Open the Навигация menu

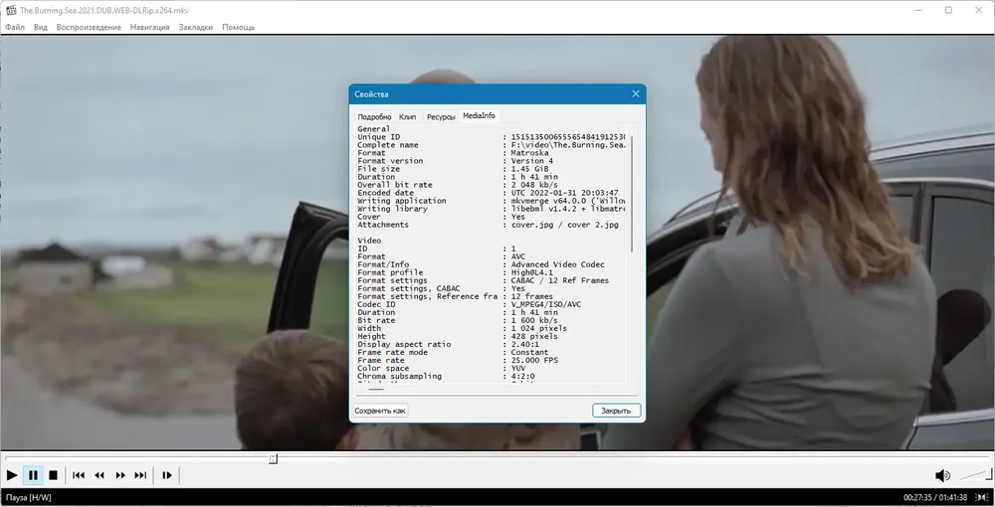tap(150, 27)
